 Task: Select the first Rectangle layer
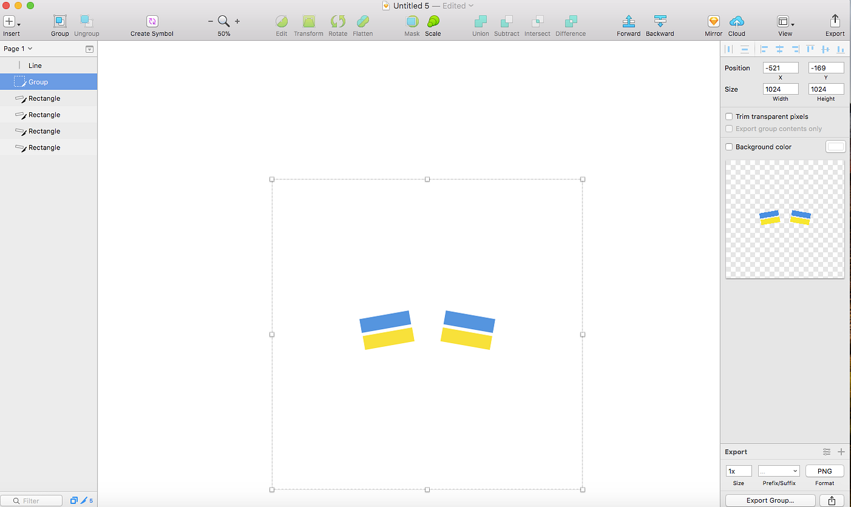[x=49, y=98]
